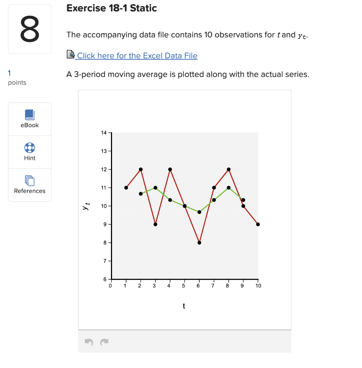Open the eBook resource
362x368 pixels.
[29, 119]
